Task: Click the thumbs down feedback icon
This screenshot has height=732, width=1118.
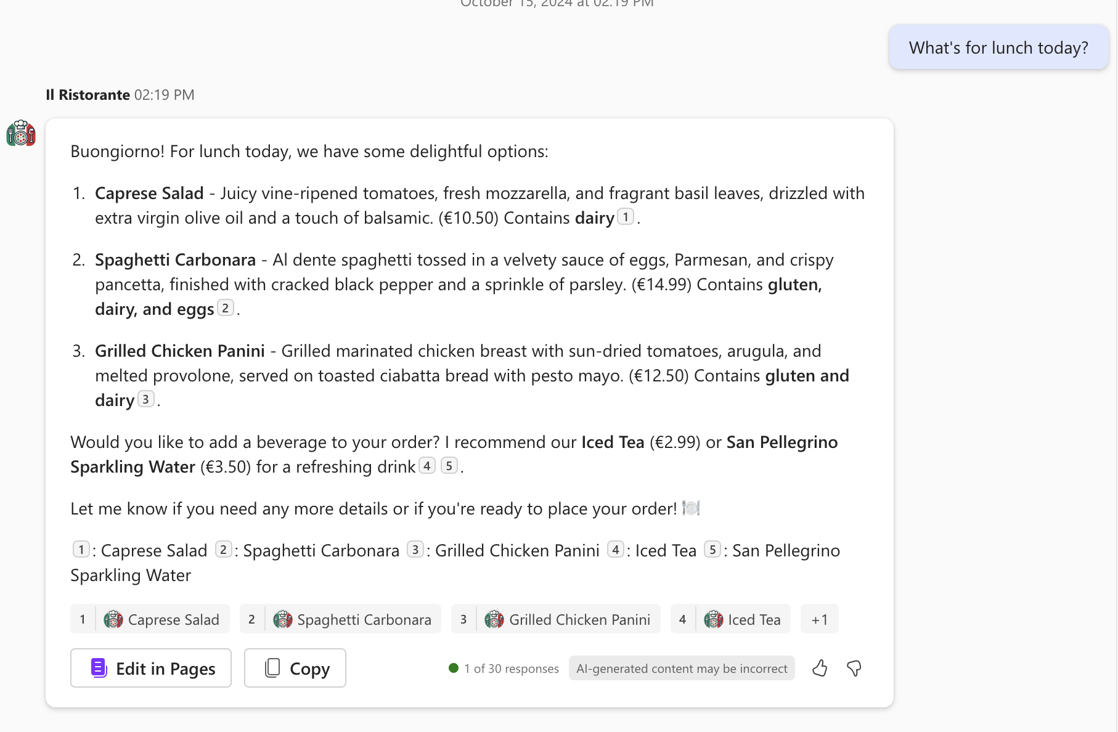Action: (854, 668)
